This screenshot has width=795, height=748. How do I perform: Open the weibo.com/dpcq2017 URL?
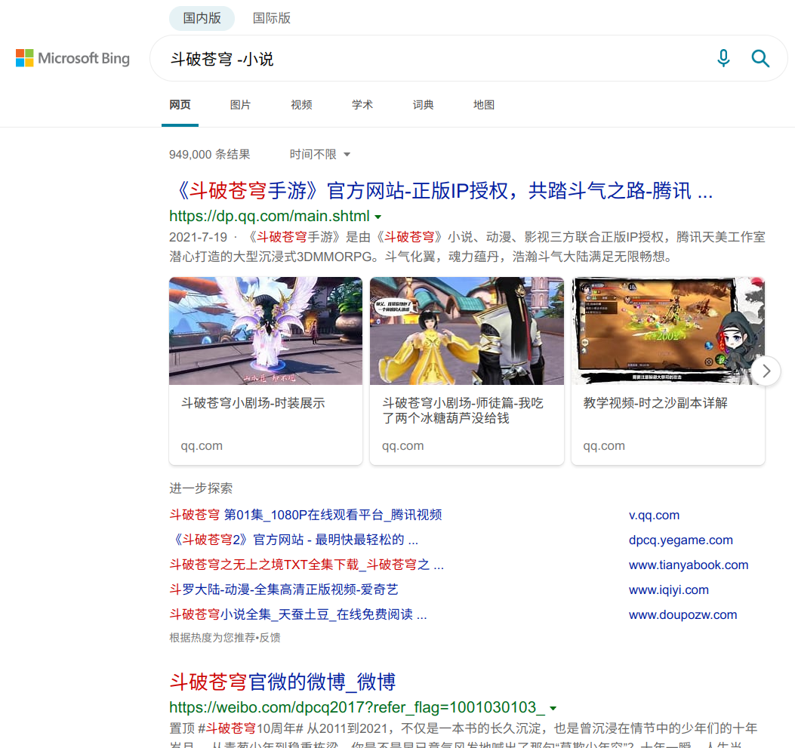pos(357,707)
